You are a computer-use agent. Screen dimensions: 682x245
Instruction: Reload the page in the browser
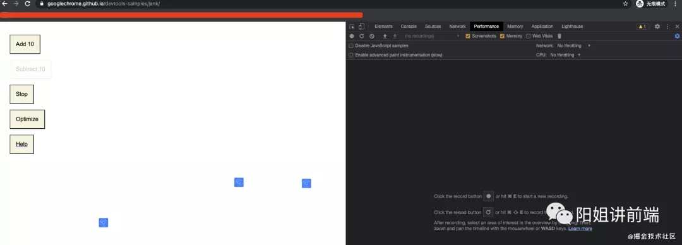click(27, 4)
